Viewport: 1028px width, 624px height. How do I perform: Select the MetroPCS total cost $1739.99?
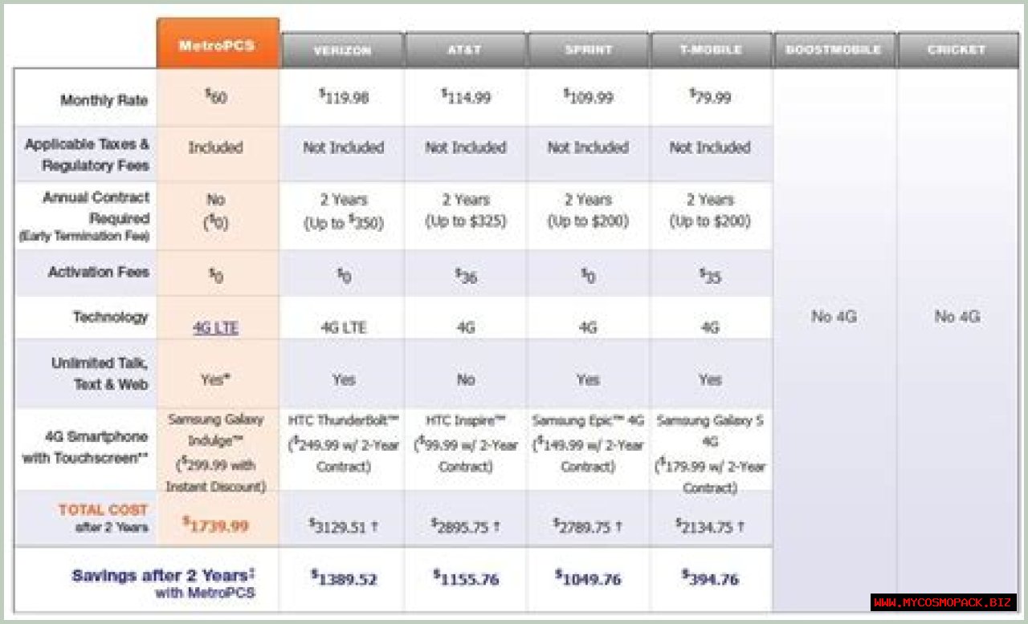click(x=215, y=525)
